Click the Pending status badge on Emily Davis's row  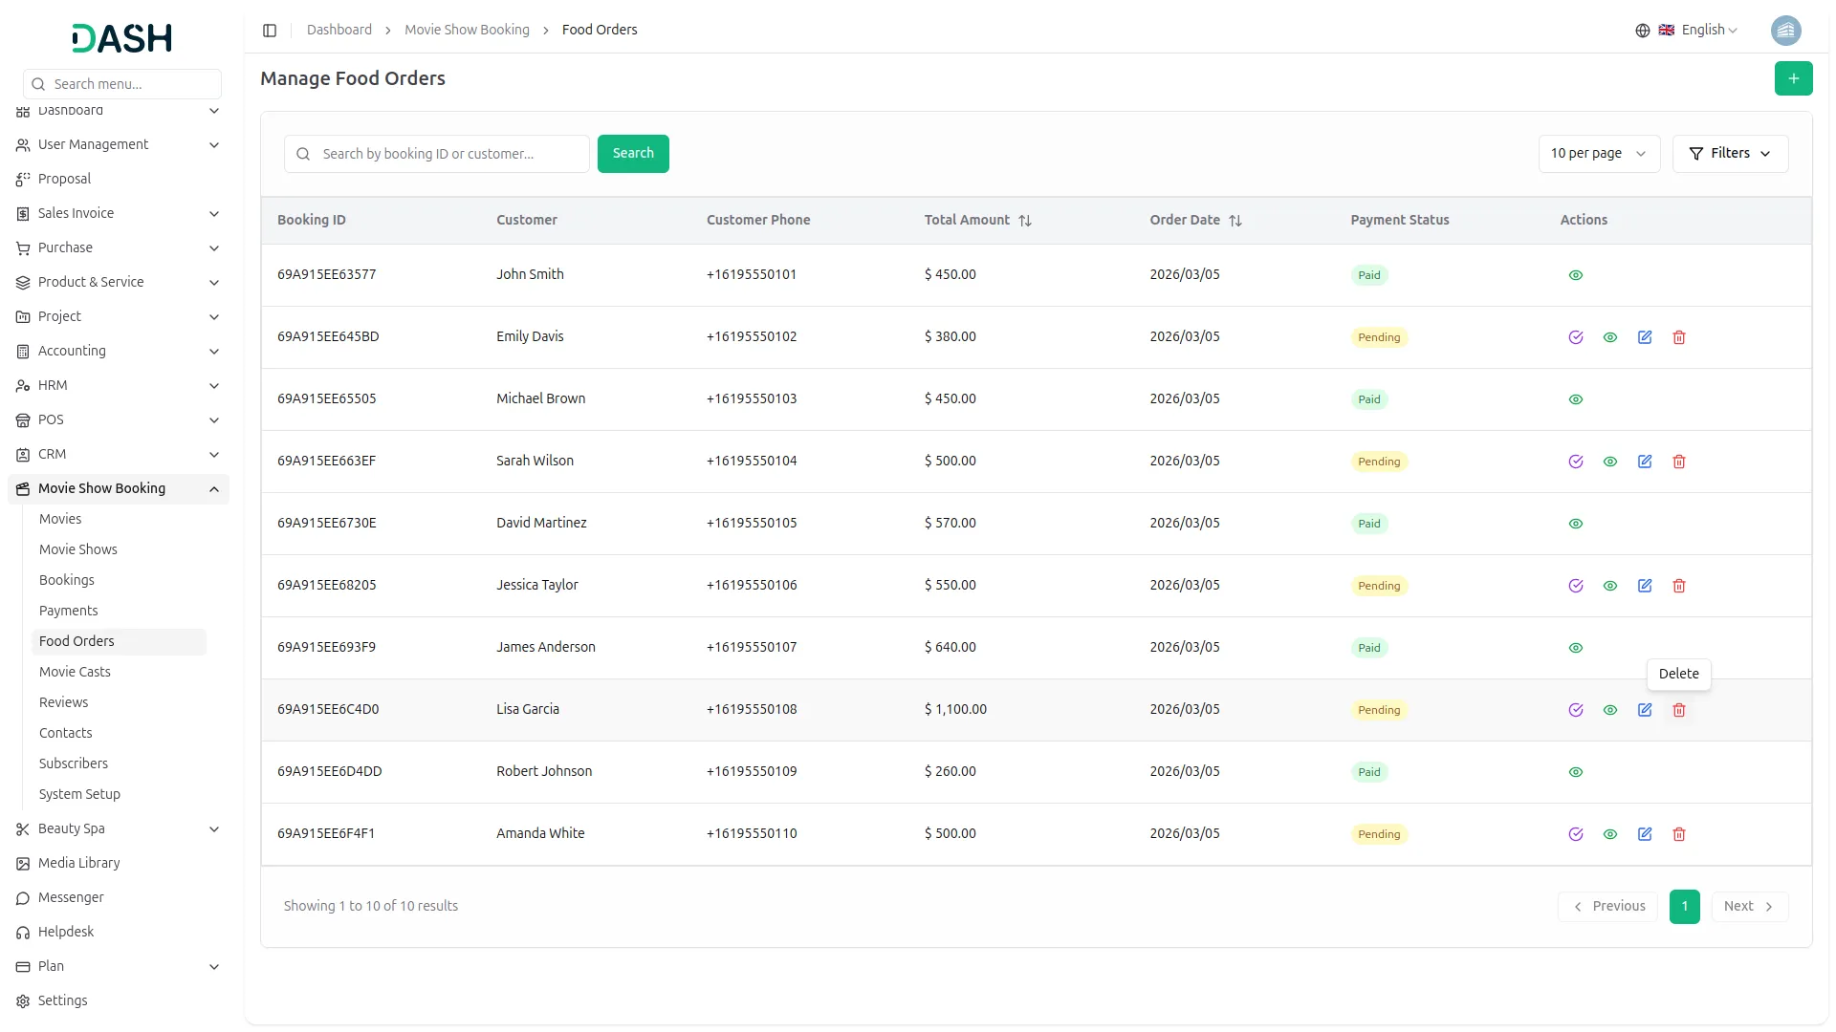click(x=1378, y=337)
